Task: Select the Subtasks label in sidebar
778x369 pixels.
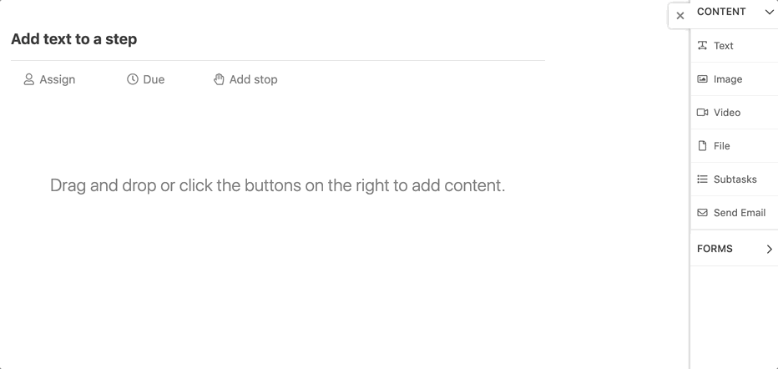Action: (735, 179)
